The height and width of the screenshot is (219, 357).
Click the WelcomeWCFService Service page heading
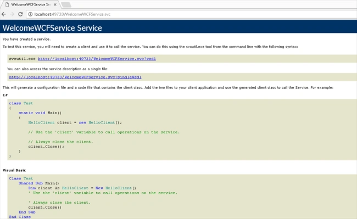(52, 28)
